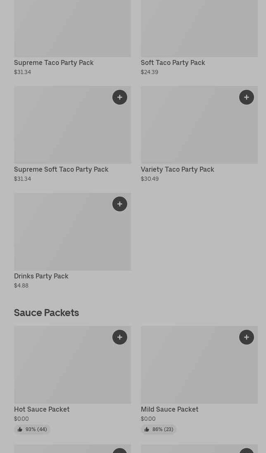Select Variety Taco Party Pack title

pyautogui.click(x=177, y=169)
